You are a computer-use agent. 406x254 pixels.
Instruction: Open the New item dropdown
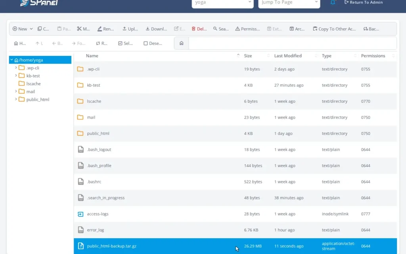(x=23, y=29)
